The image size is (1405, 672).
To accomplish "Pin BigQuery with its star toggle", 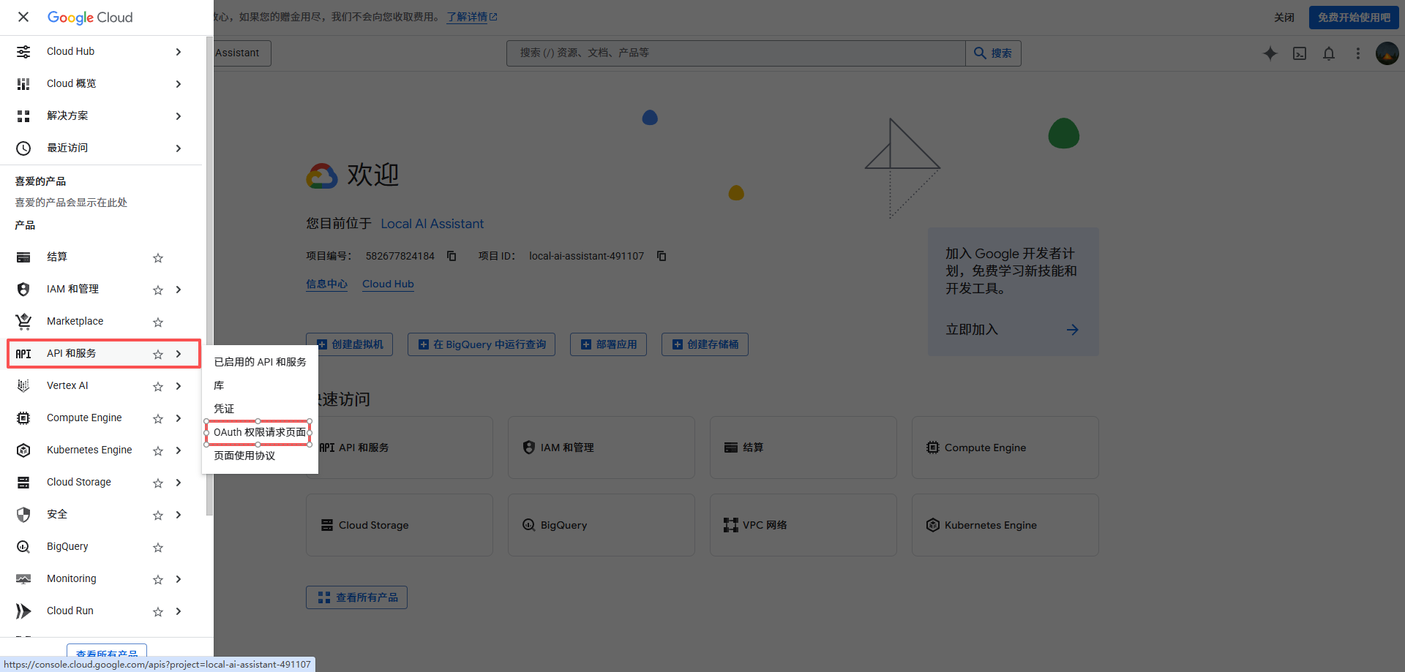I will [158, 548].
